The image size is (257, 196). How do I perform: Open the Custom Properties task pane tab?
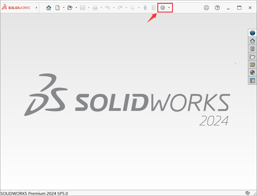(252, 81)
